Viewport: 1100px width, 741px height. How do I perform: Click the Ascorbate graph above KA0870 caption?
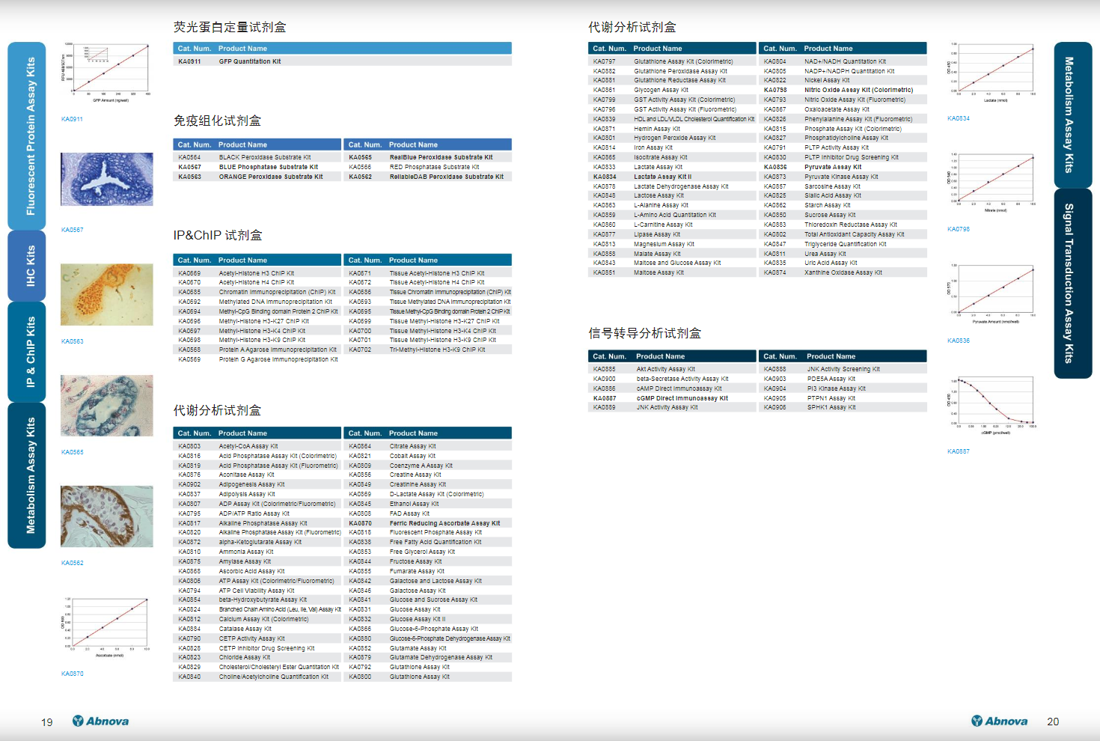pos(107,626)
